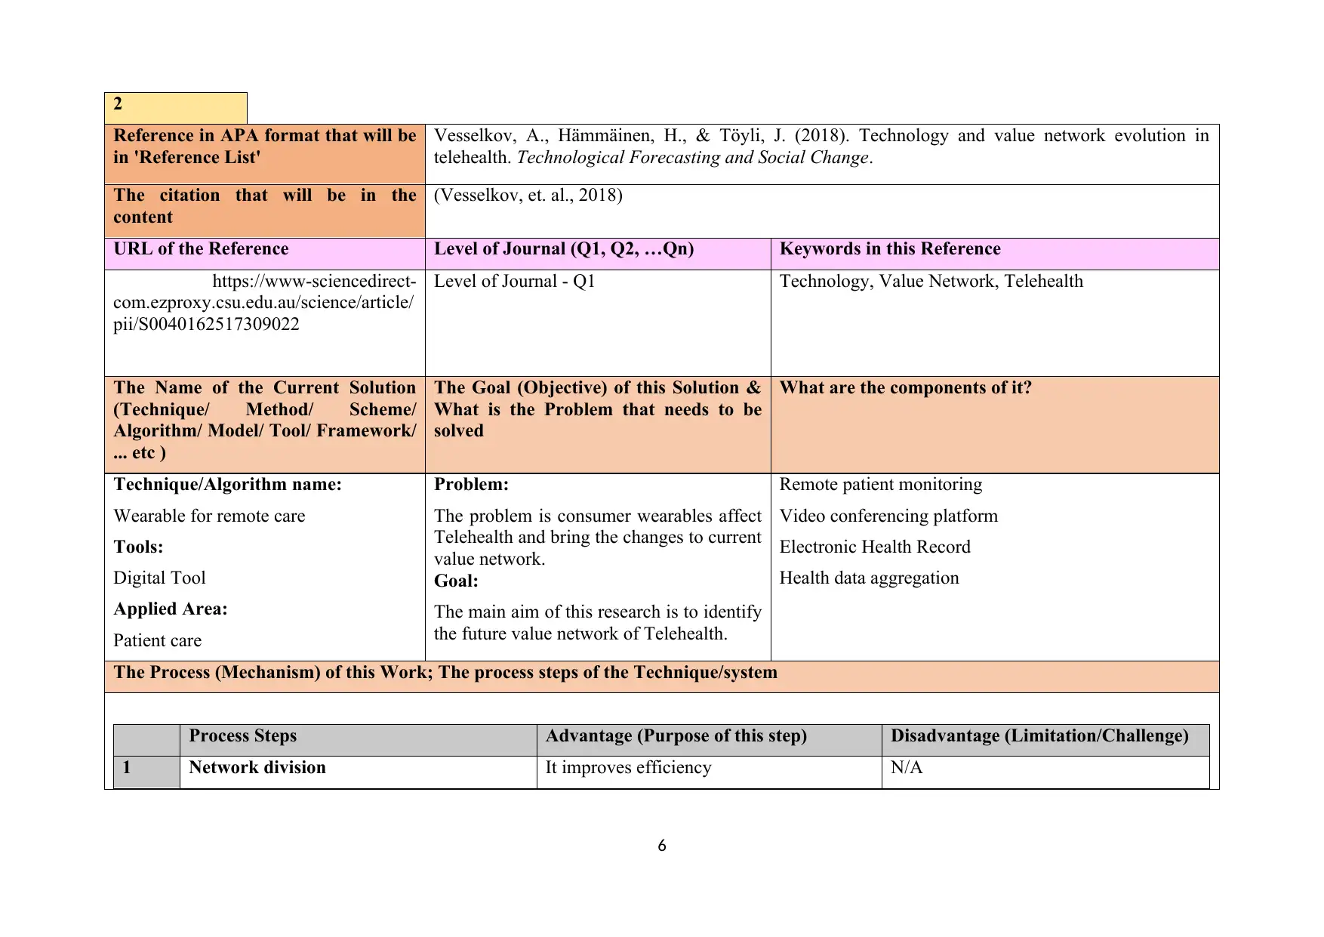Image resolution: width=1324 pixels, height=937 pixels.
Task: Click the consumer wearables problem description
Action: pos(598,538)
